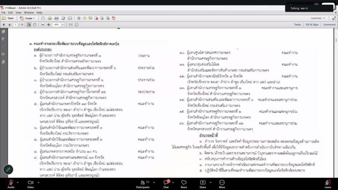Click the vertical scrollbar of document
This screenshot has width=338, height=190.
click(336, 103)
